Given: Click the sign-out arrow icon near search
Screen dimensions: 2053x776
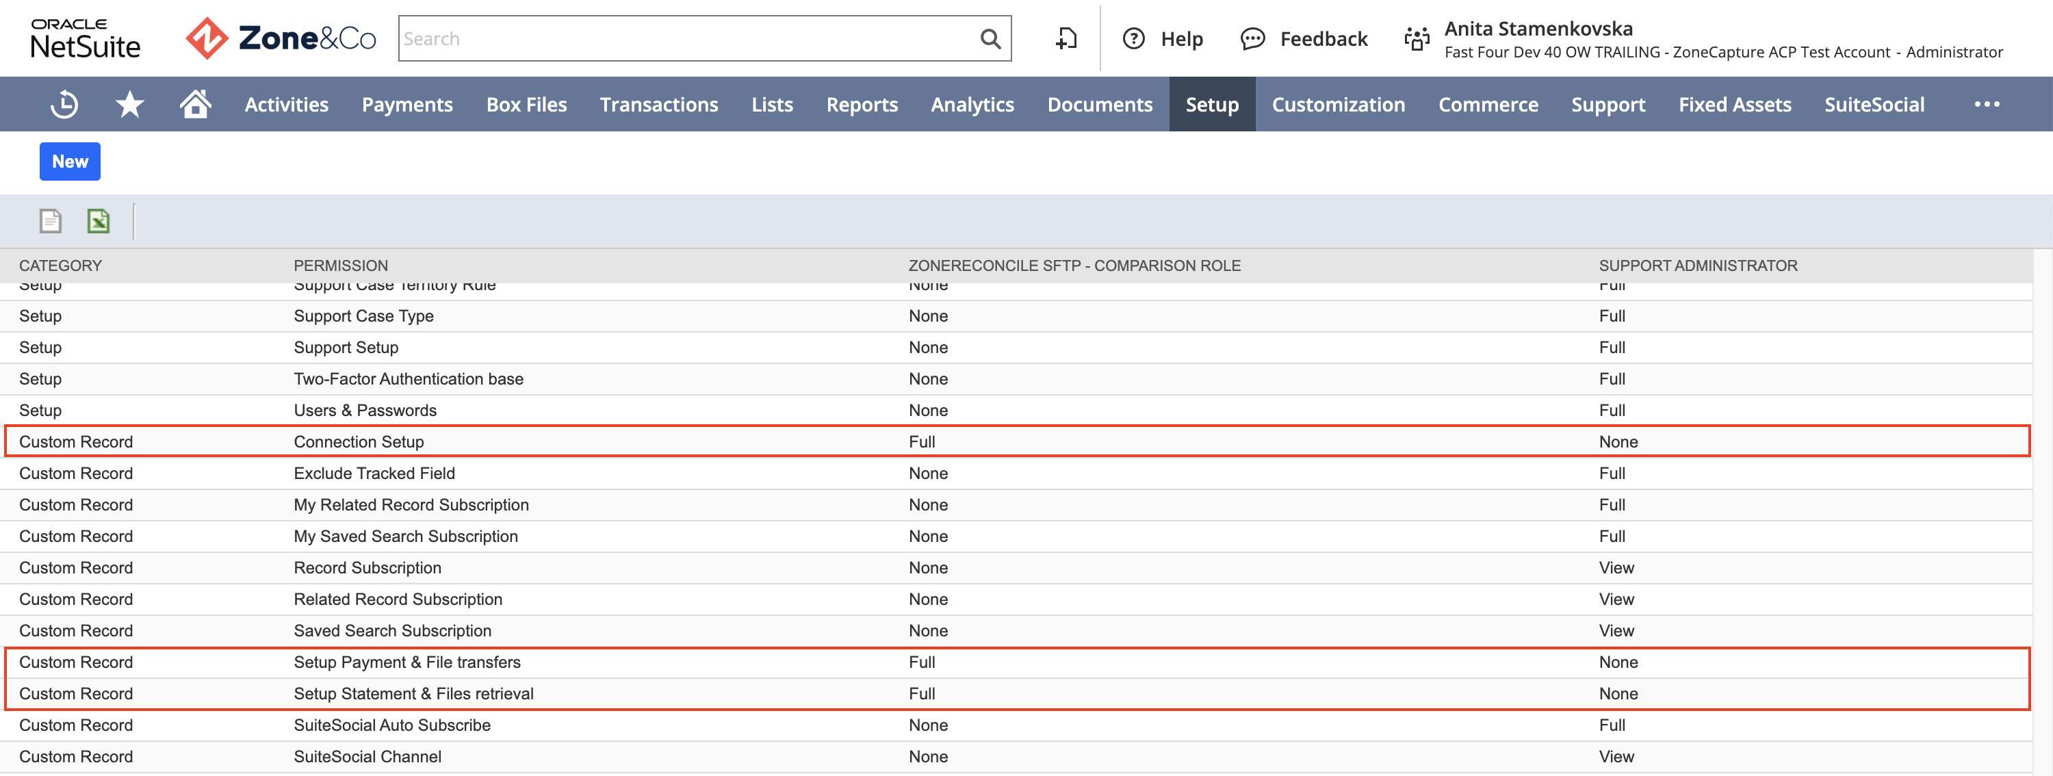Looking at the screenshot, I should pos(1066,38).
